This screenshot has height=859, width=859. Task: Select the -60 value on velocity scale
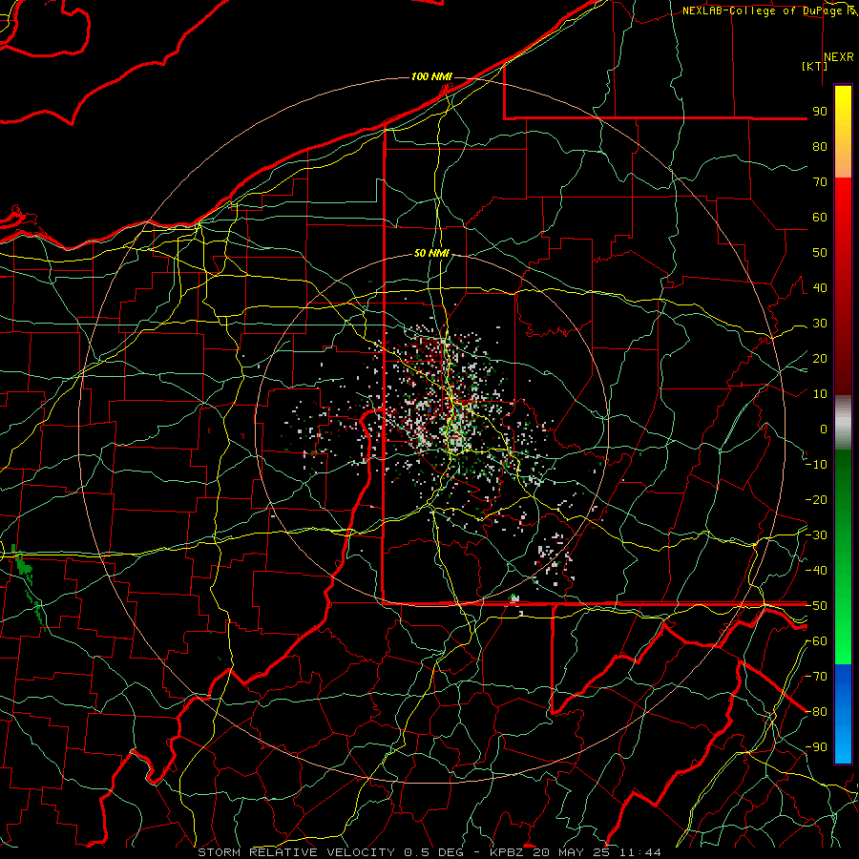point(816,641)
